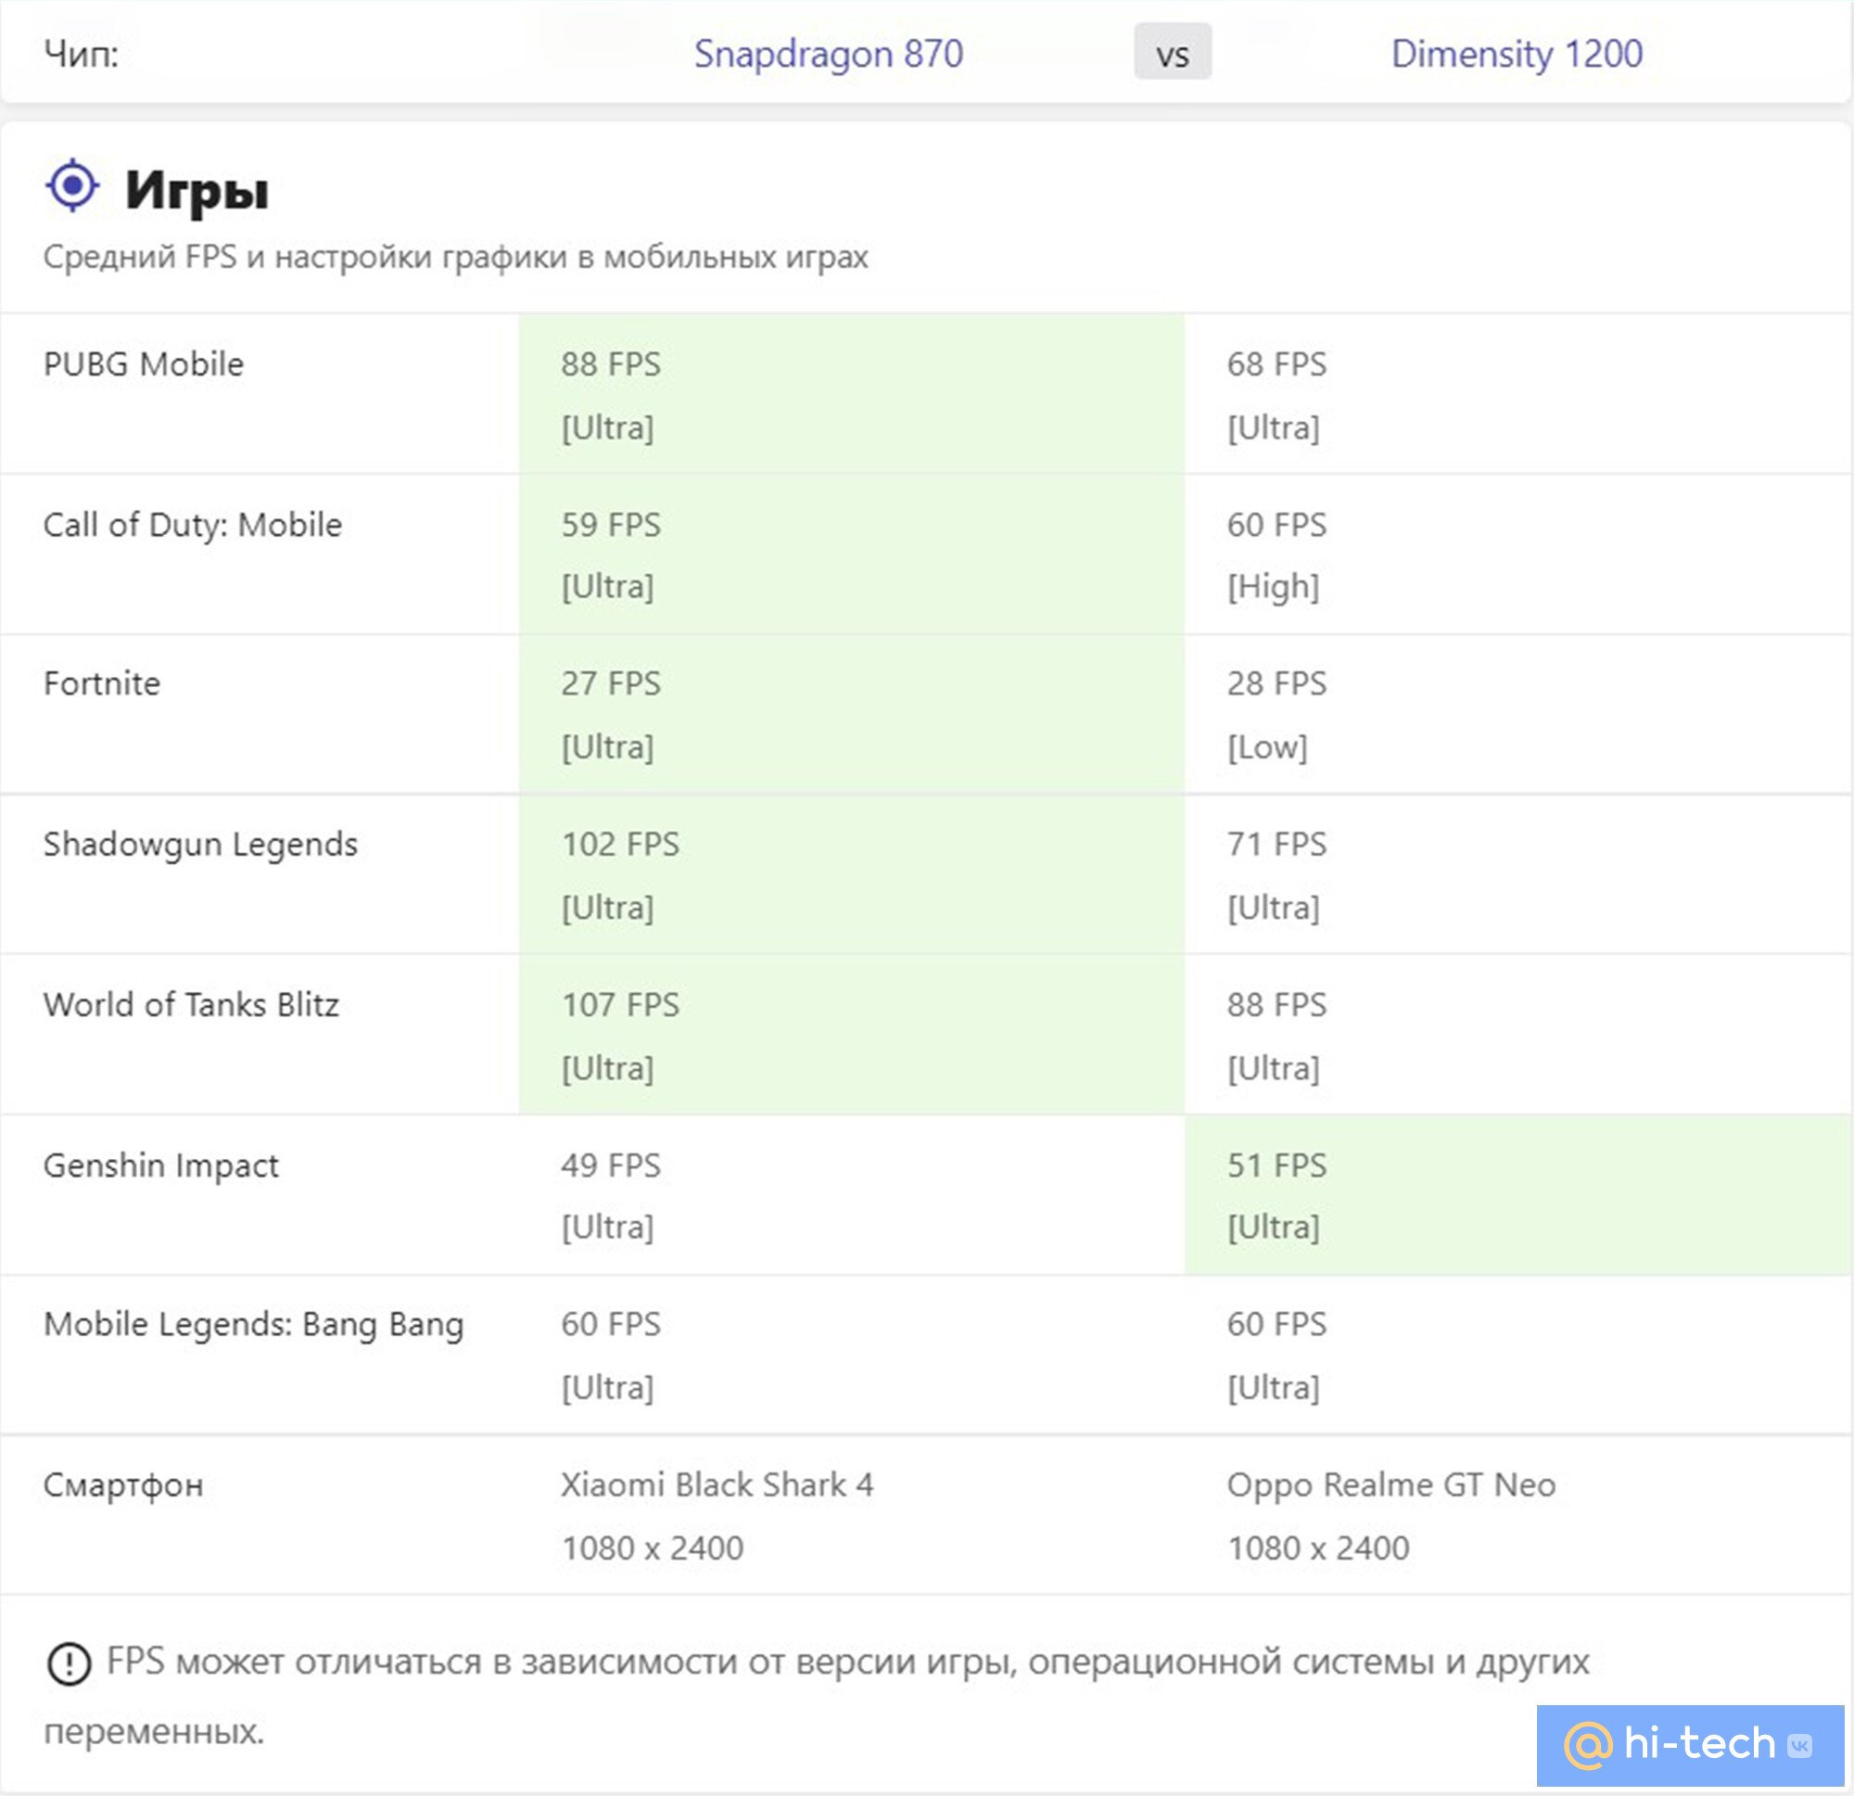Open the Snapdragon 870 chip link

tap(829, 54)
